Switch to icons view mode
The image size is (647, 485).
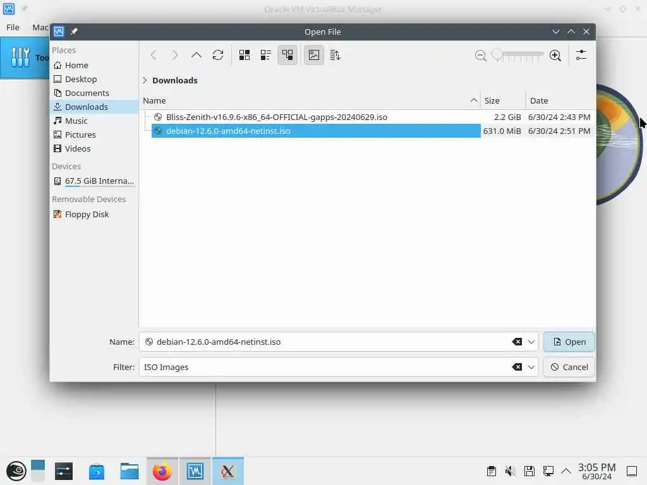click(245, 56)
